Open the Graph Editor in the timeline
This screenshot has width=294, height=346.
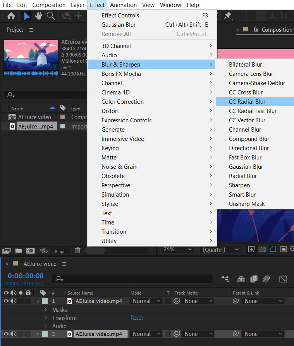(283, 279)
